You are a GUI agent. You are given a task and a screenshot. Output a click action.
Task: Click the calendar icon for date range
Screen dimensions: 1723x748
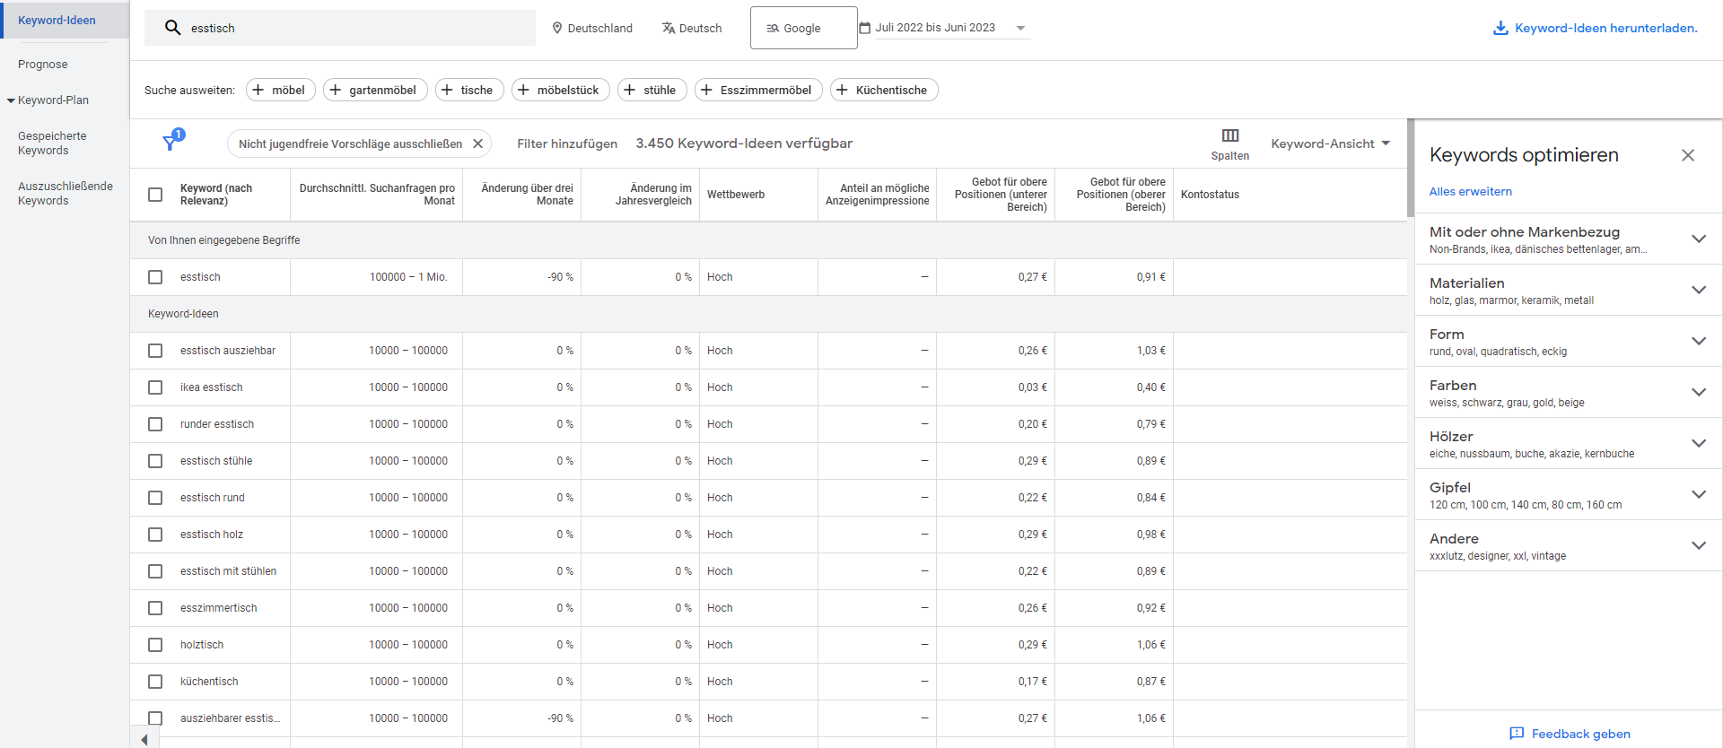tap(865, 28)
